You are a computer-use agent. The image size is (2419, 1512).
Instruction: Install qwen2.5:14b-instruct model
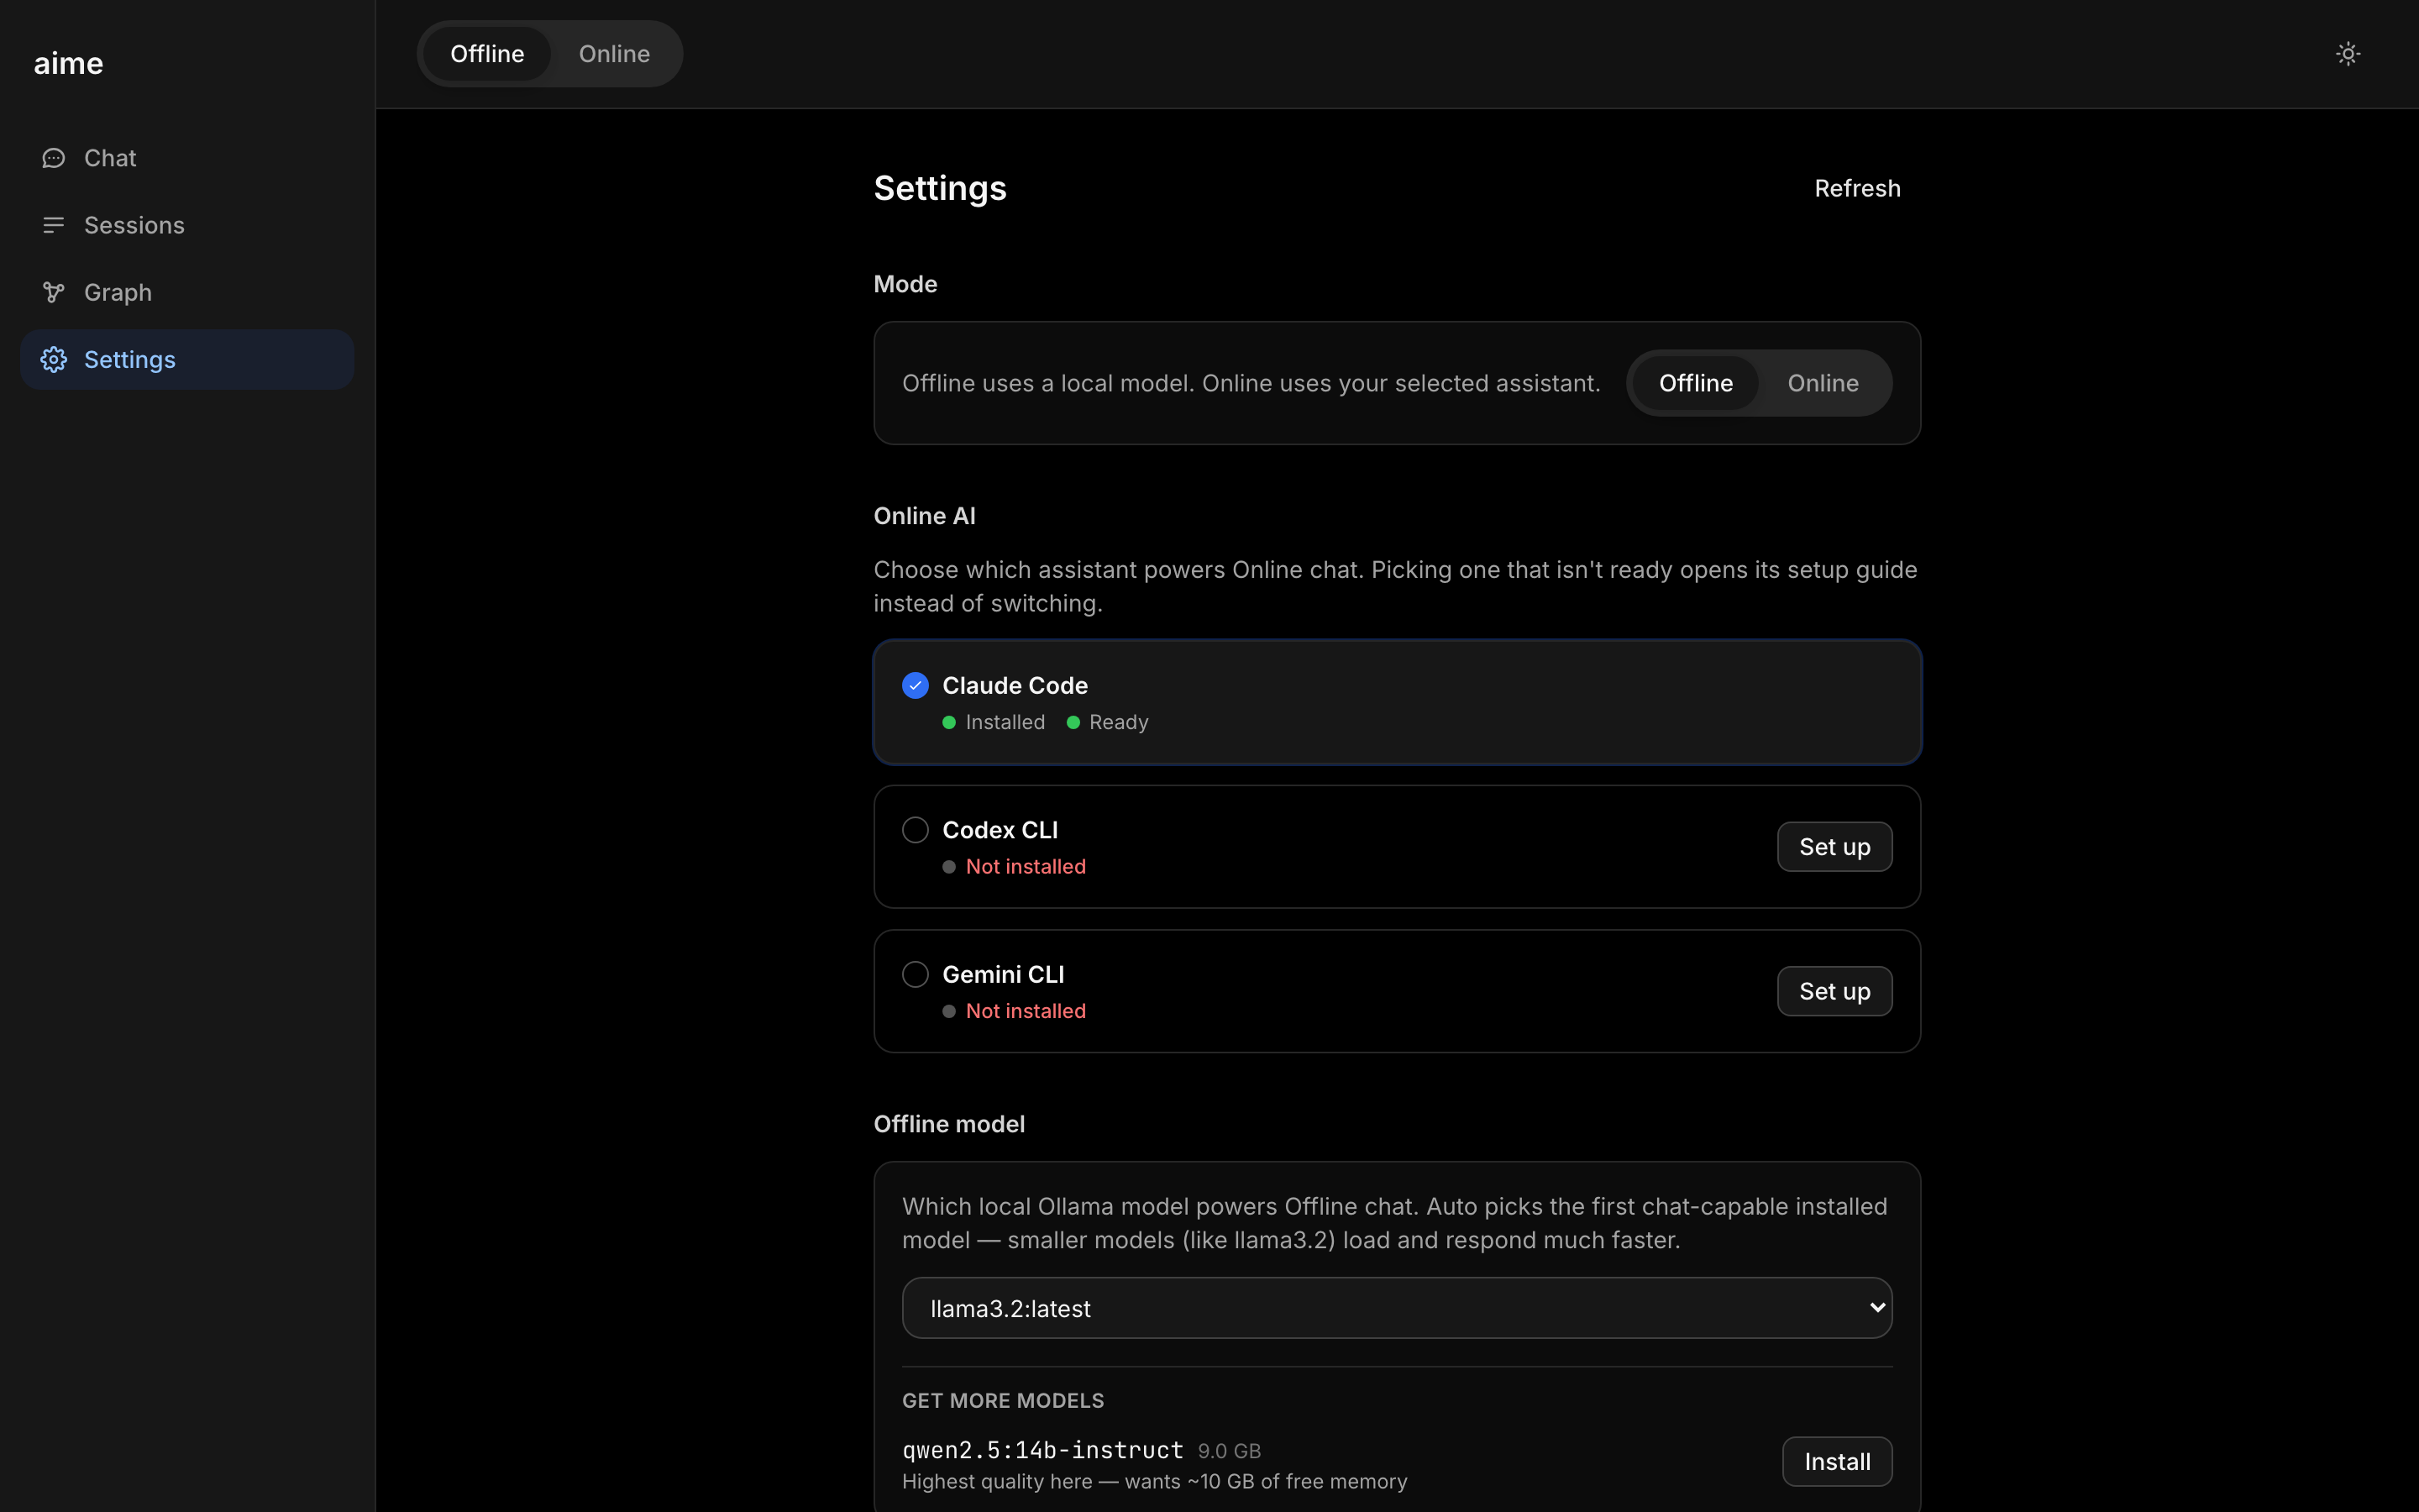(x=1837, y=1462)
